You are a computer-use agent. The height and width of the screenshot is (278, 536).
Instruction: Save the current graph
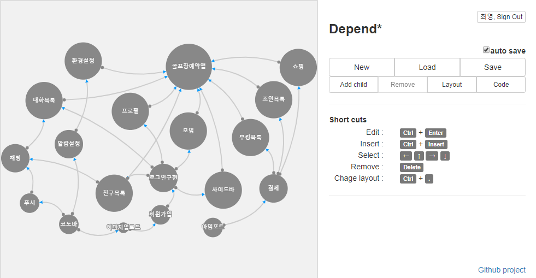(493, 67)
